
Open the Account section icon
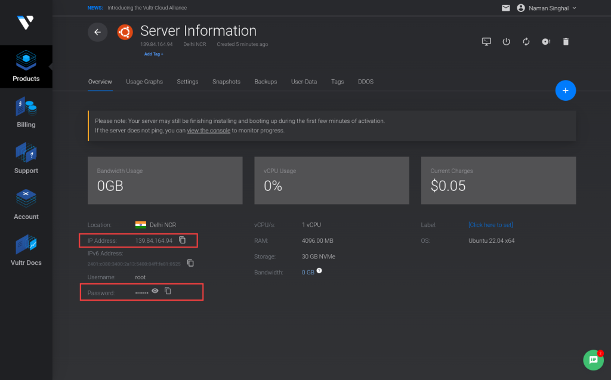(26, 199)
